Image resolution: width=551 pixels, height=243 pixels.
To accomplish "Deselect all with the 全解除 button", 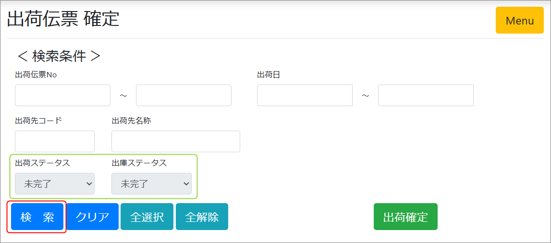I will [x=202, y=217].
